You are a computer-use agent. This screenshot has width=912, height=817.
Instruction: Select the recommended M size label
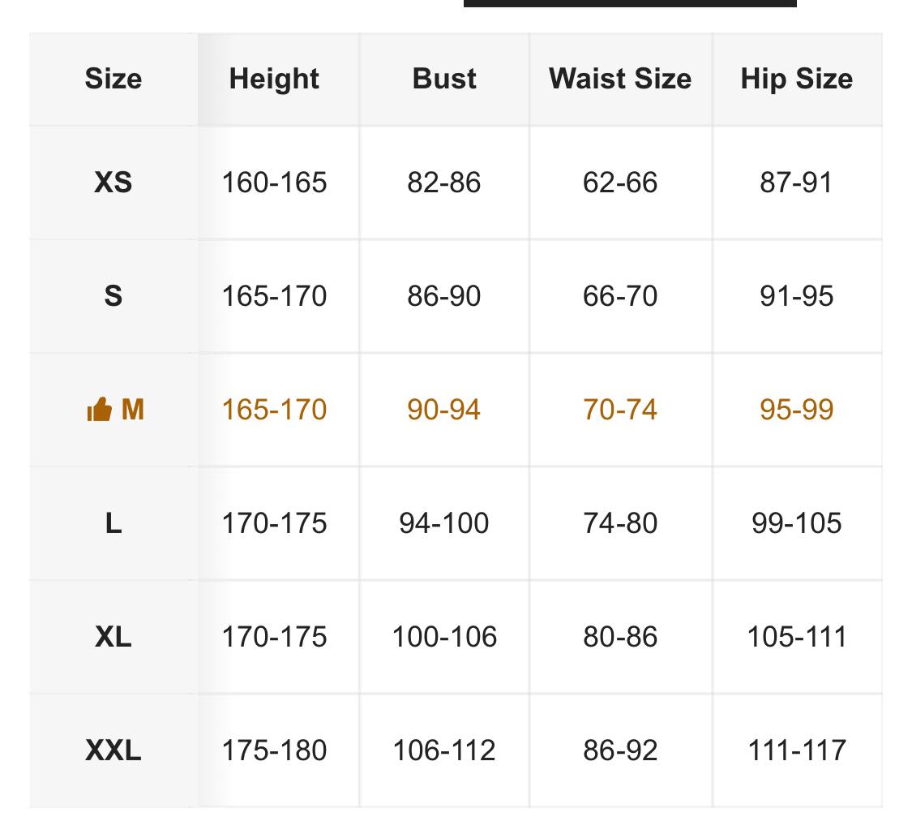tap(132, 410)
